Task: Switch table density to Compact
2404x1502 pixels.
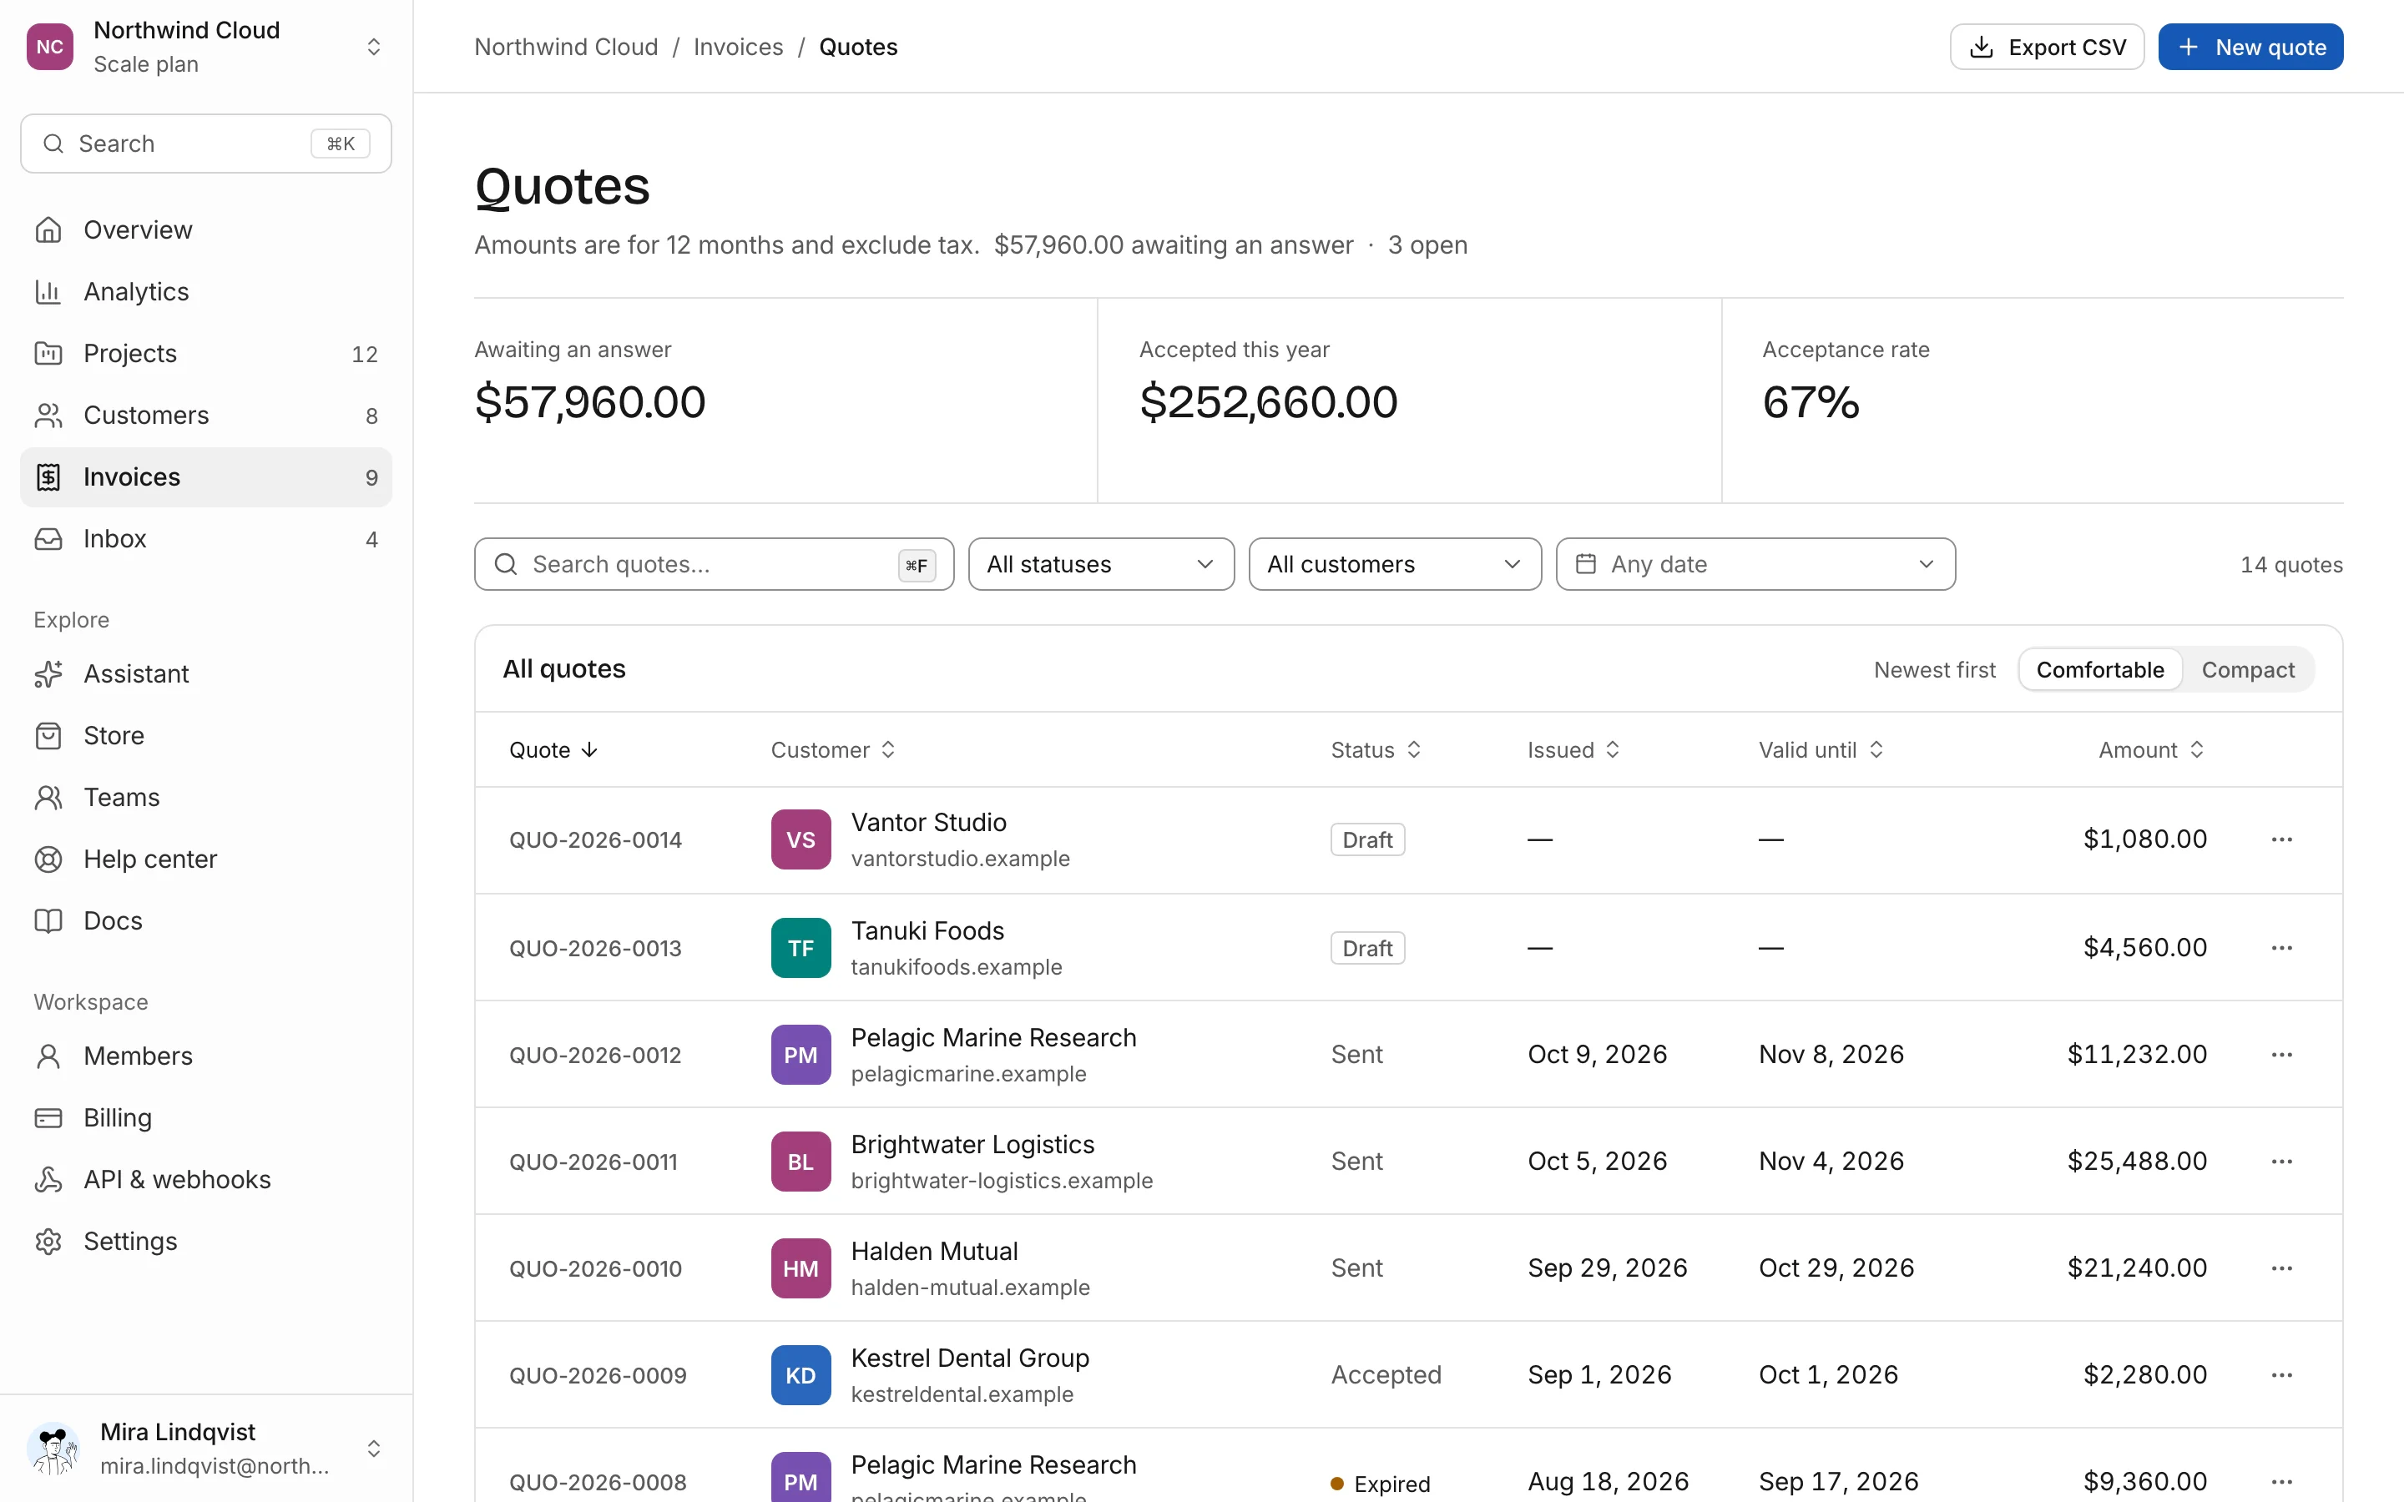Action: [x=2247, y=669]
